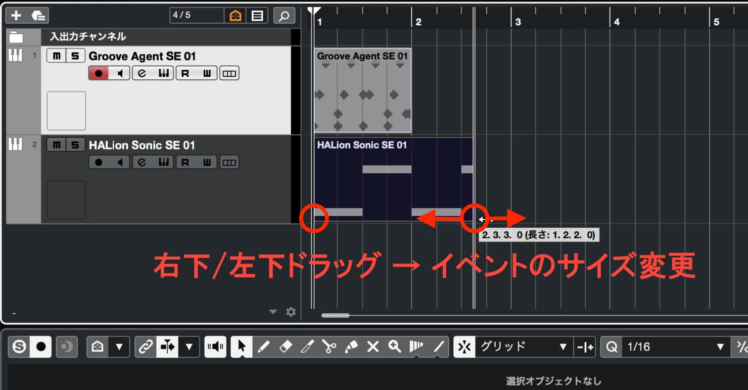Solo the HALion Sonic SE 01 track
This screenshot has height=390, width=748.
pos(75,145)
